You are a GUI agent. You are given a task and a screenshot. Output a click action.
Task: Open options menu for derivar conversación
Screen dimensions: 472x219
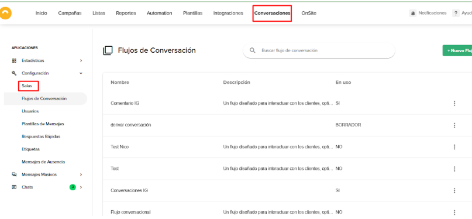click(x=454, y=125)
